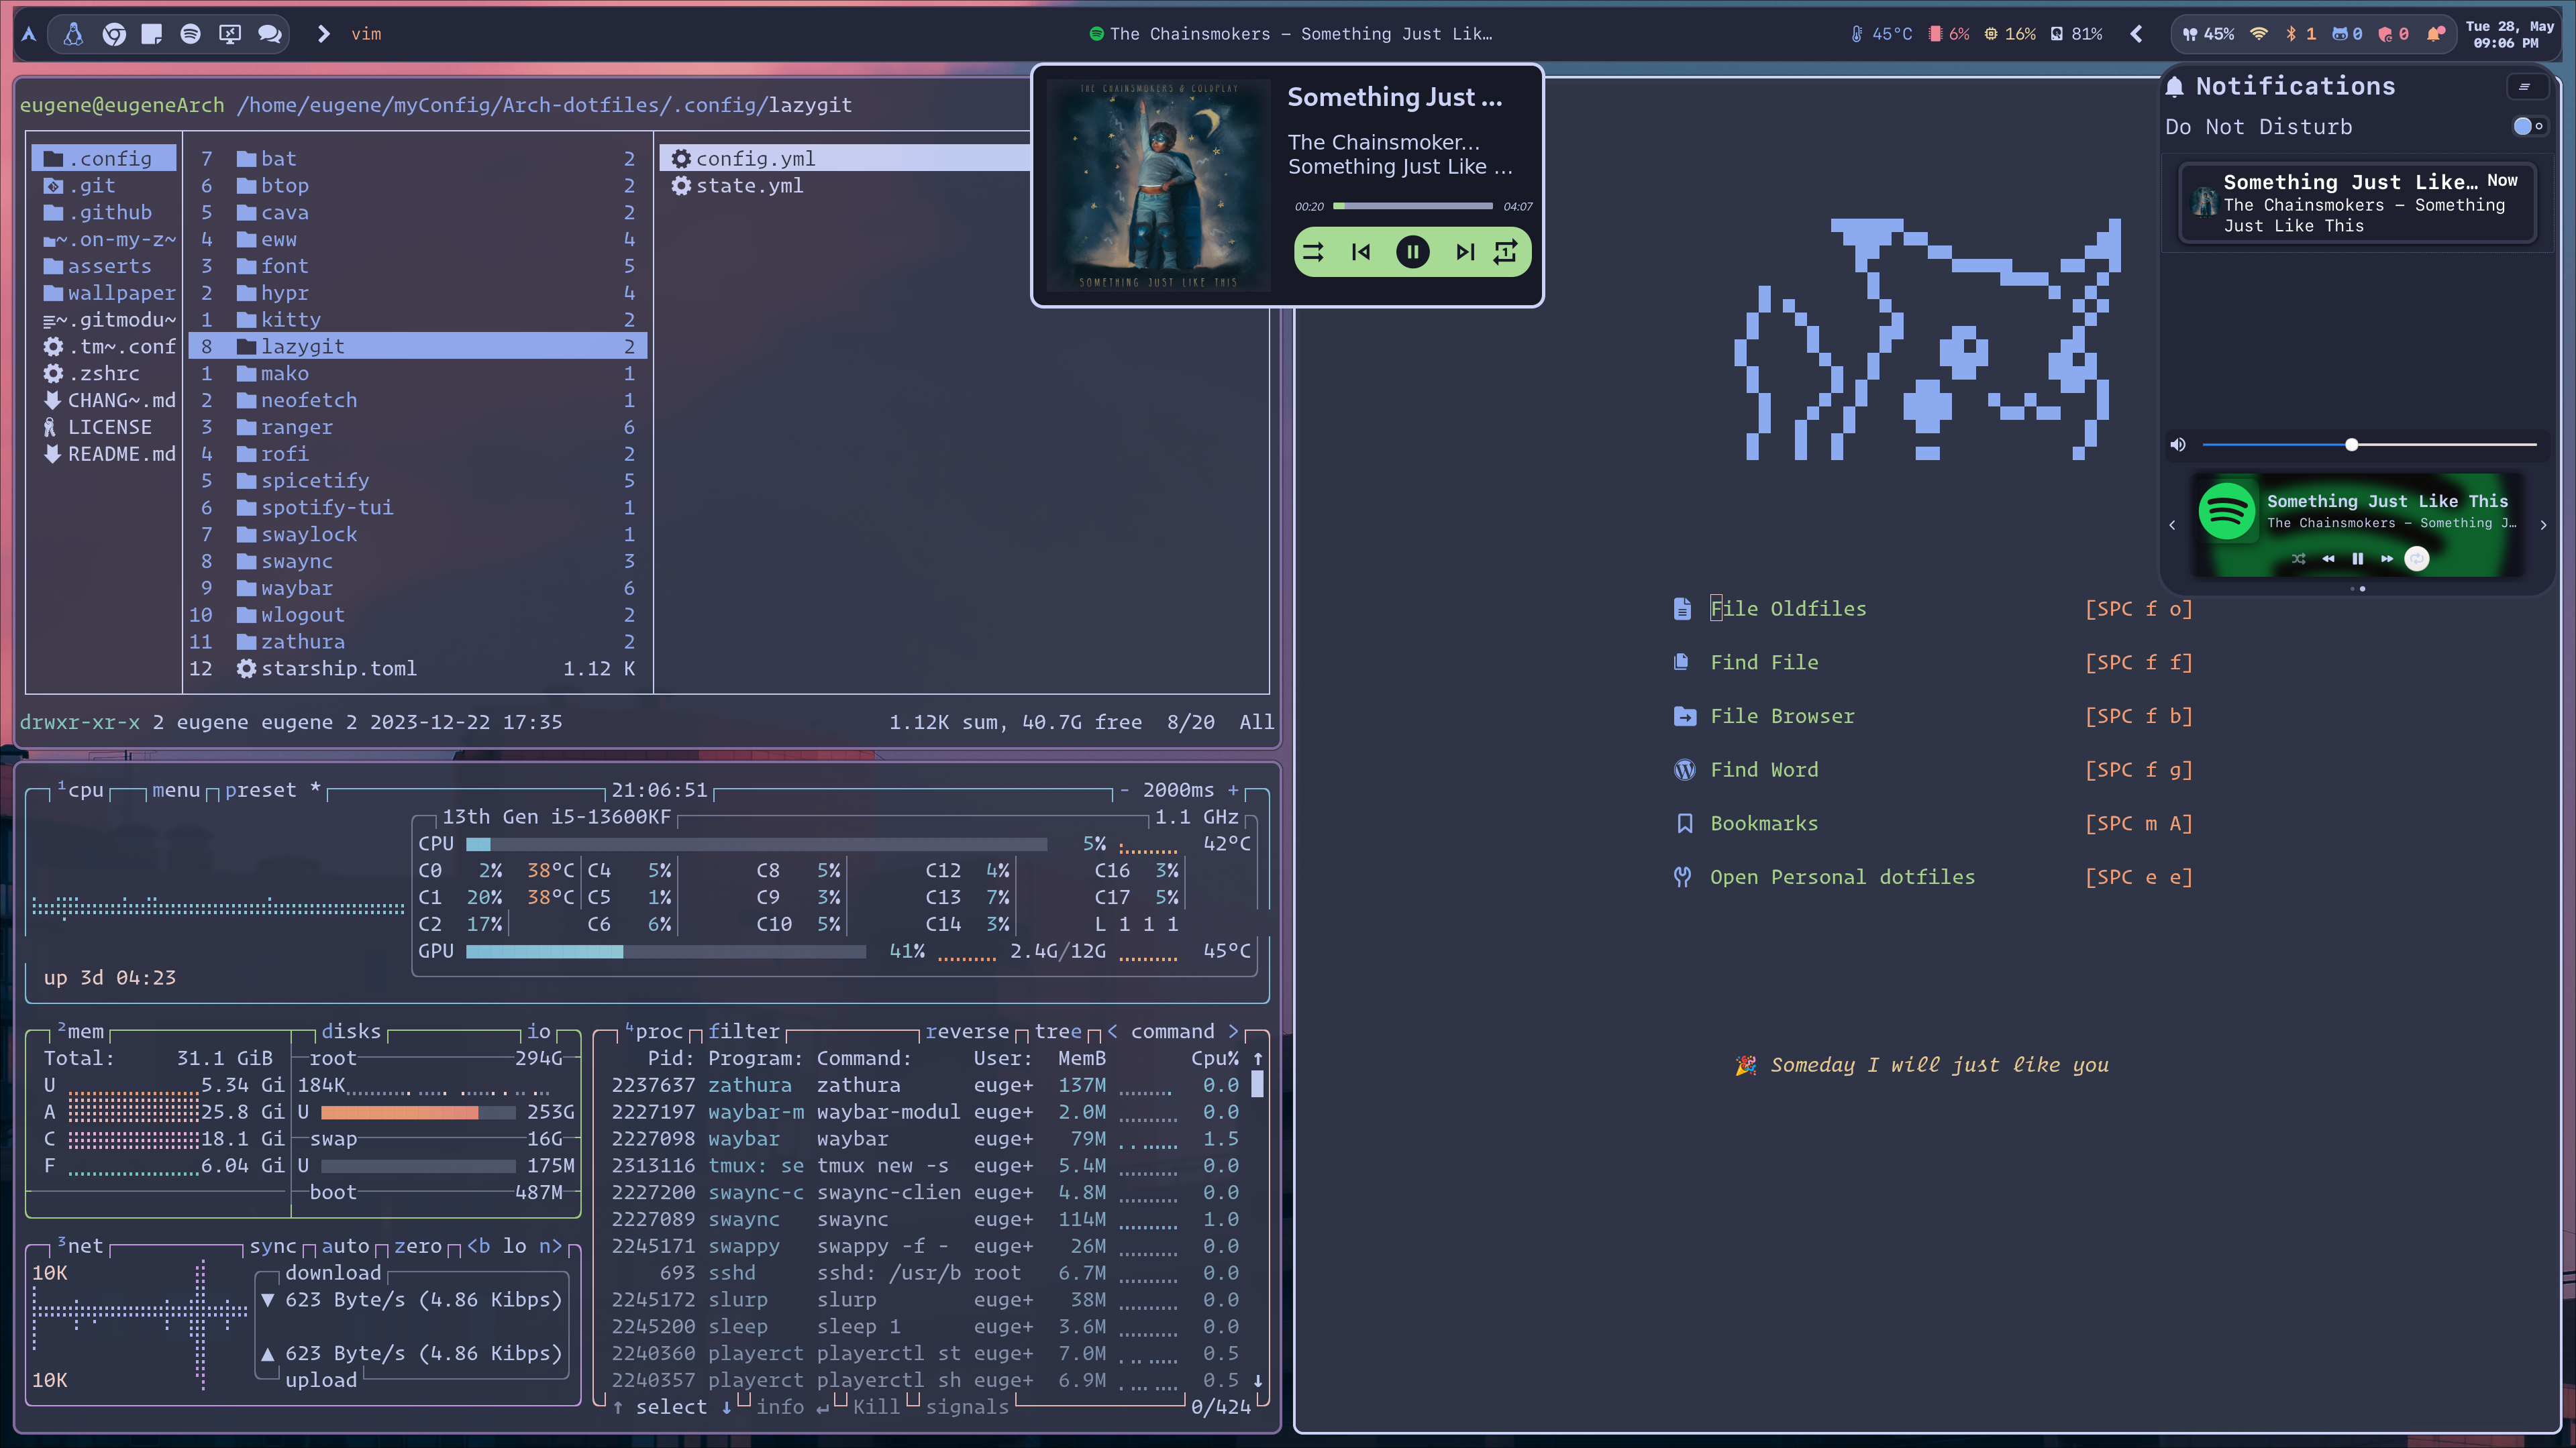Adjust the notification center volume slider
2576x1448 pixels.
(x=2352, y=445)
